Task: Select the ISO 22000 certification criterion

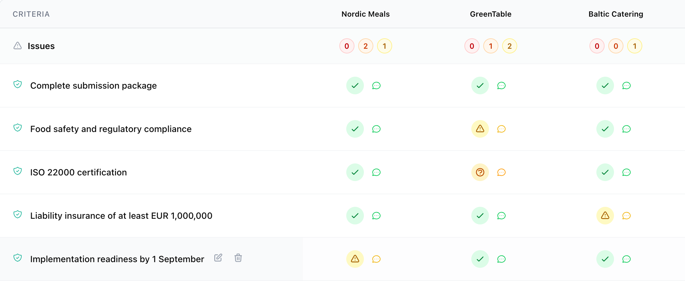Action: (79, 172)
